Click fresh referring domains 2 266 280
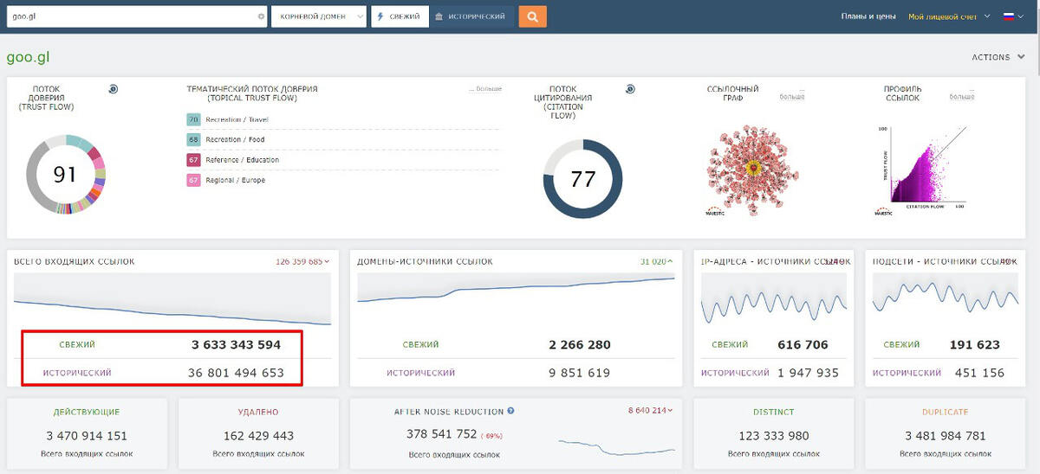Screen dimensions: 1040x474 point(580,344)
